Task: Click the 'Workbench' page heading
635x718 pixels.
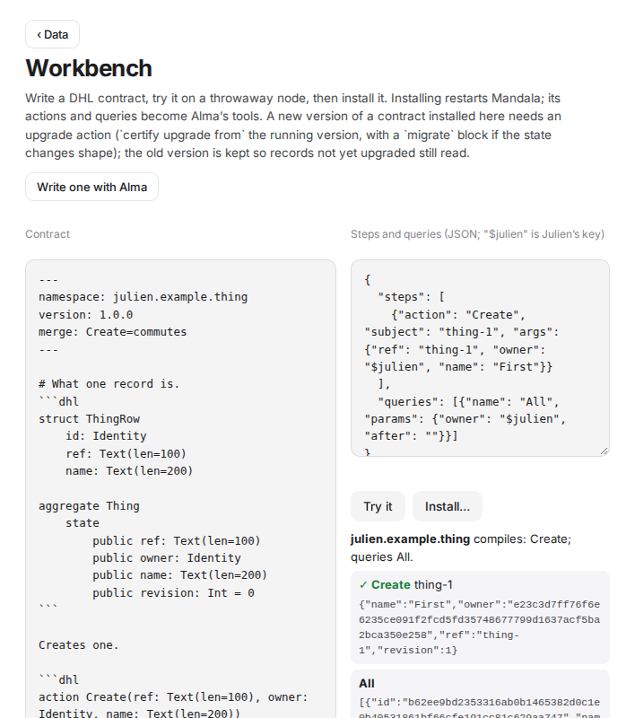Action: click(x=89, y=68)
